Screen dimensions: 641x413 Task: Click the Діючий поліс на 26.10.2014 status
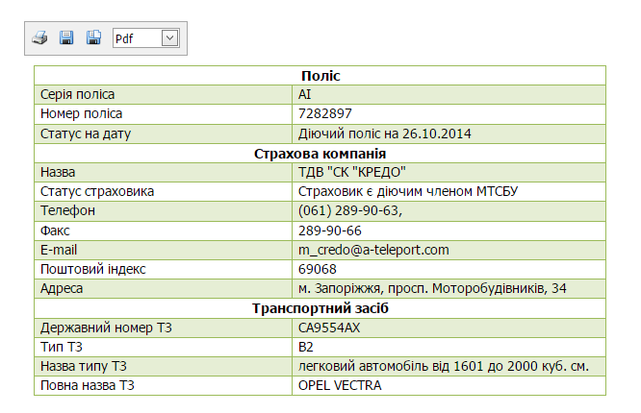pyautogui.click(x=384, y=134)
